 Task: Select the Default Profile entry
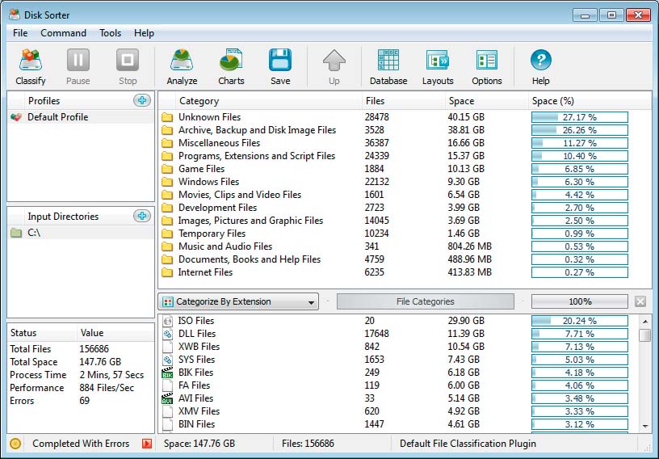click(x=81, y=117)
